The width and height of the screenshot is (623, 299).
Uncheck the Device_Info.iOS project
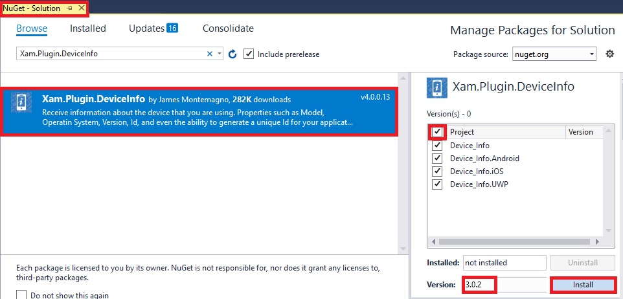(437, 172)
